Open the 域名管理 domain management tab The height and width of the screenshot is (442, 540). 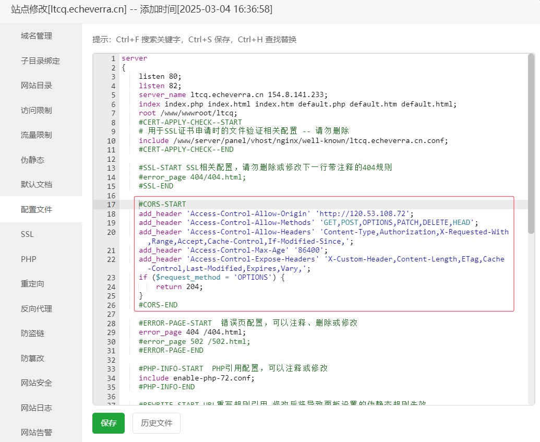37,36
